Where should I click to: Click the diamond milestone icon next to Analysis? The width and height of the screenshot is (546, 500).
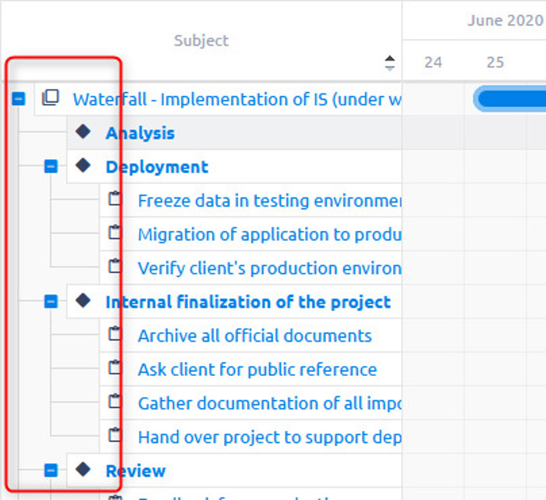click(x=83, y=132)
